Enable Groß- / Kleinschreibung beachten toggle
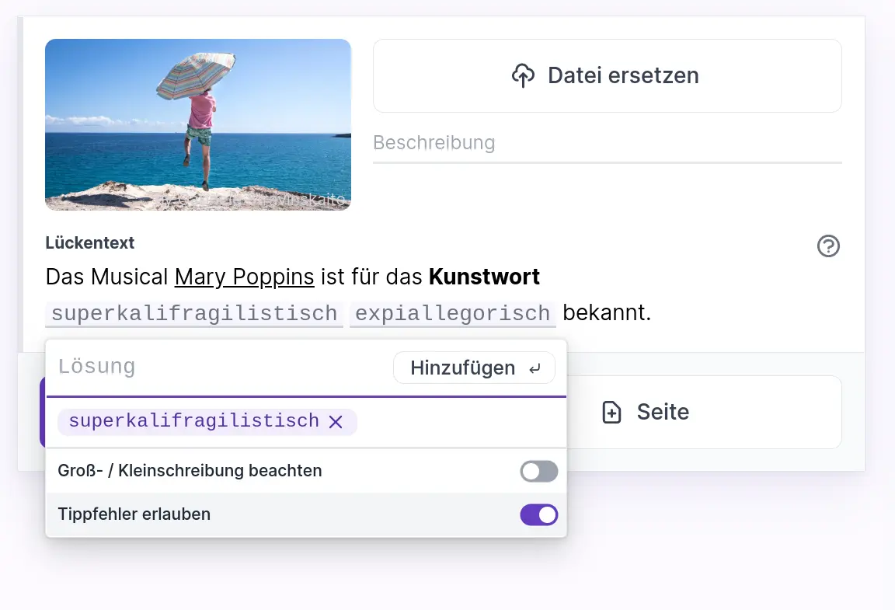 click(539, 471)
